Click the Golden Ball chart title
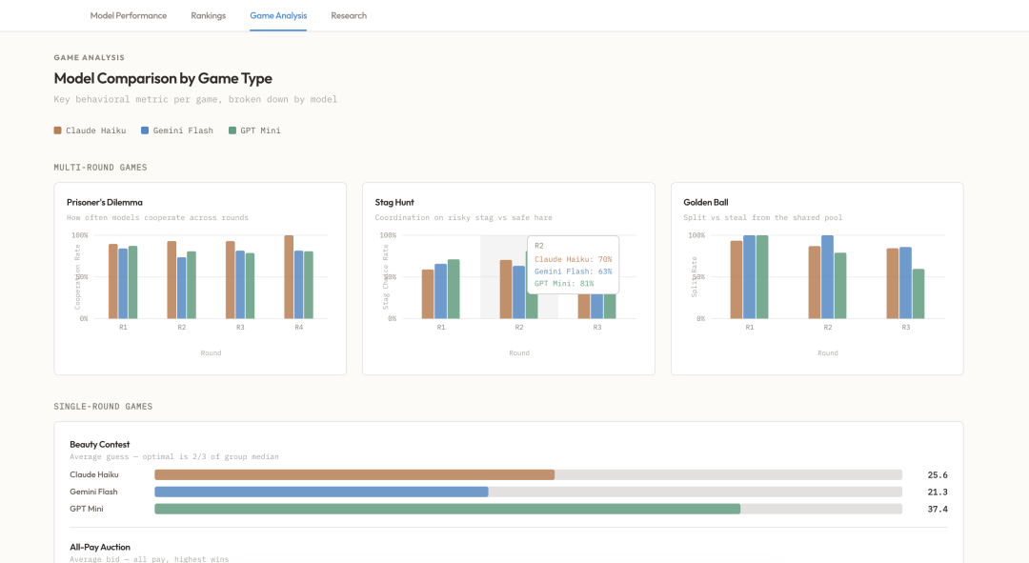The height and width of the screenshot is (563, 1029). (x=705, y=202)
